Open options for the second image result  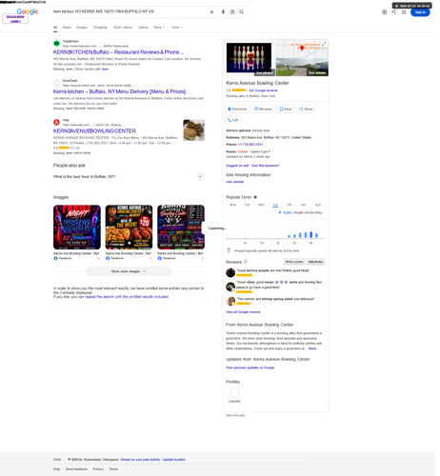[x=150, y=258]
